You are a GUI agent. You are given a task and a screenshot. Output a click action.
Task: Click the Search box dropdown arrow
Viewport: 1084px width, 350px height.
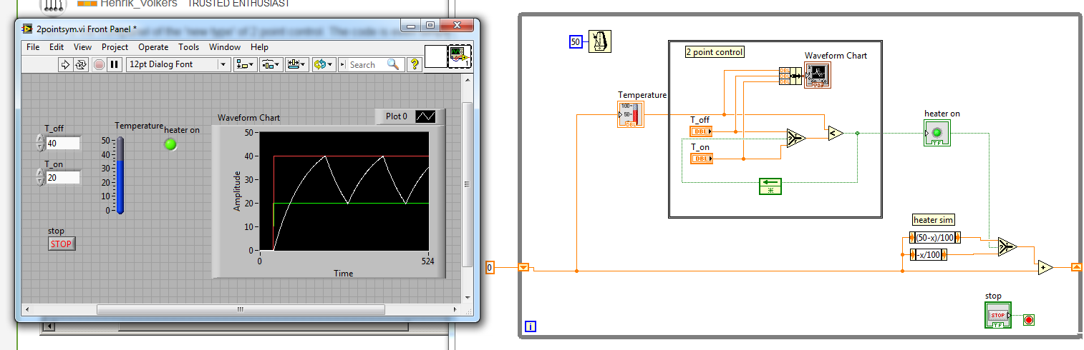point(343,64)
